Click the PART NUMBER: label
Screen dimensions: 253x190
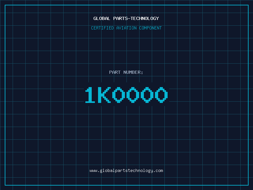pos(126,72)
